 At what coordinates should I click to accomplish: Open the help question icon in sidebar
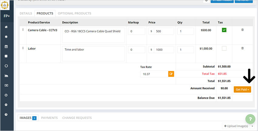[6, 115]
